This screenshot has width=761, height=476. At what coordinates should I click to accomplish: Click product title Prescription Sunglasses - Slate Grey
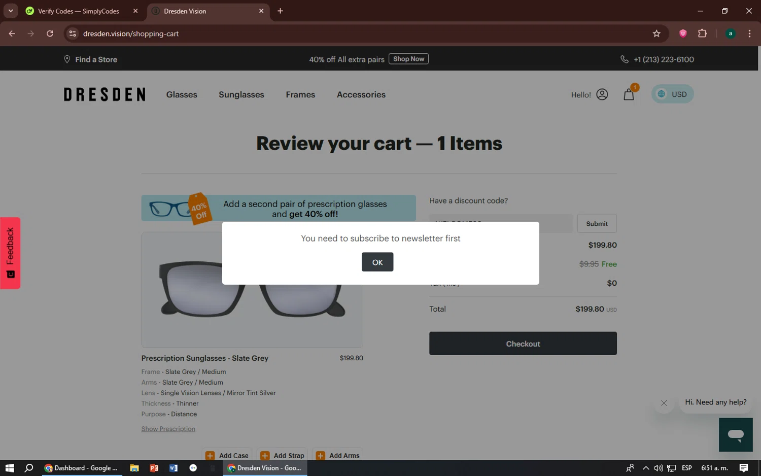point(205,358)
